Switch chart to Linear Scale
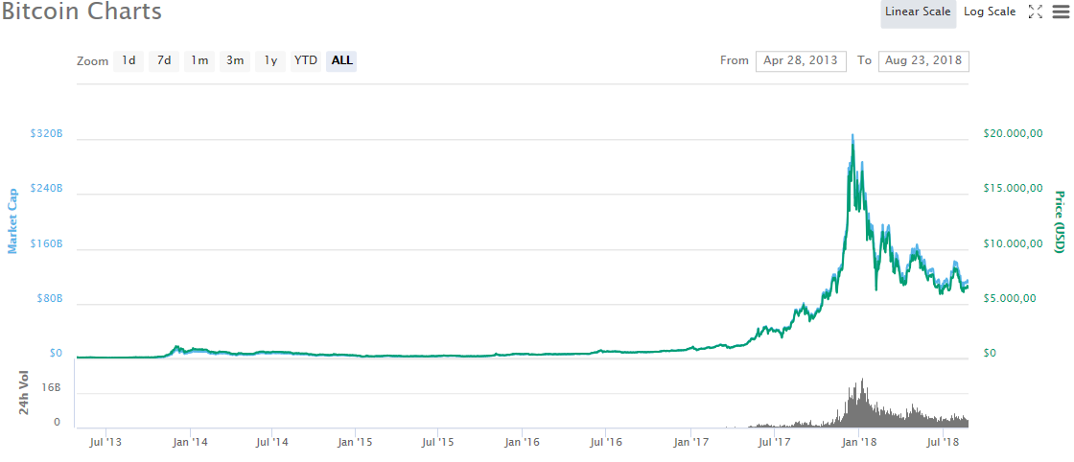Image resolution: width=1074 pixels, height=462 pixels. pos(918,12)
